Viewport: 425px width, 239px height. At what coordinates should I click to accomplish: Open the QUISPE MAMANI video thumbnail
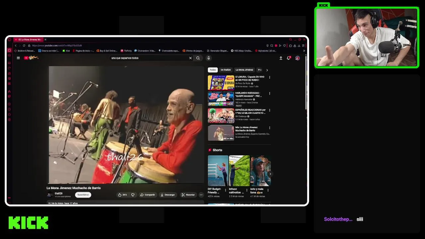coord(221,99)
